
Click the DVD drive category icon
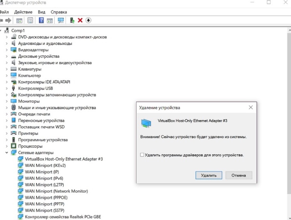point(13,37)
